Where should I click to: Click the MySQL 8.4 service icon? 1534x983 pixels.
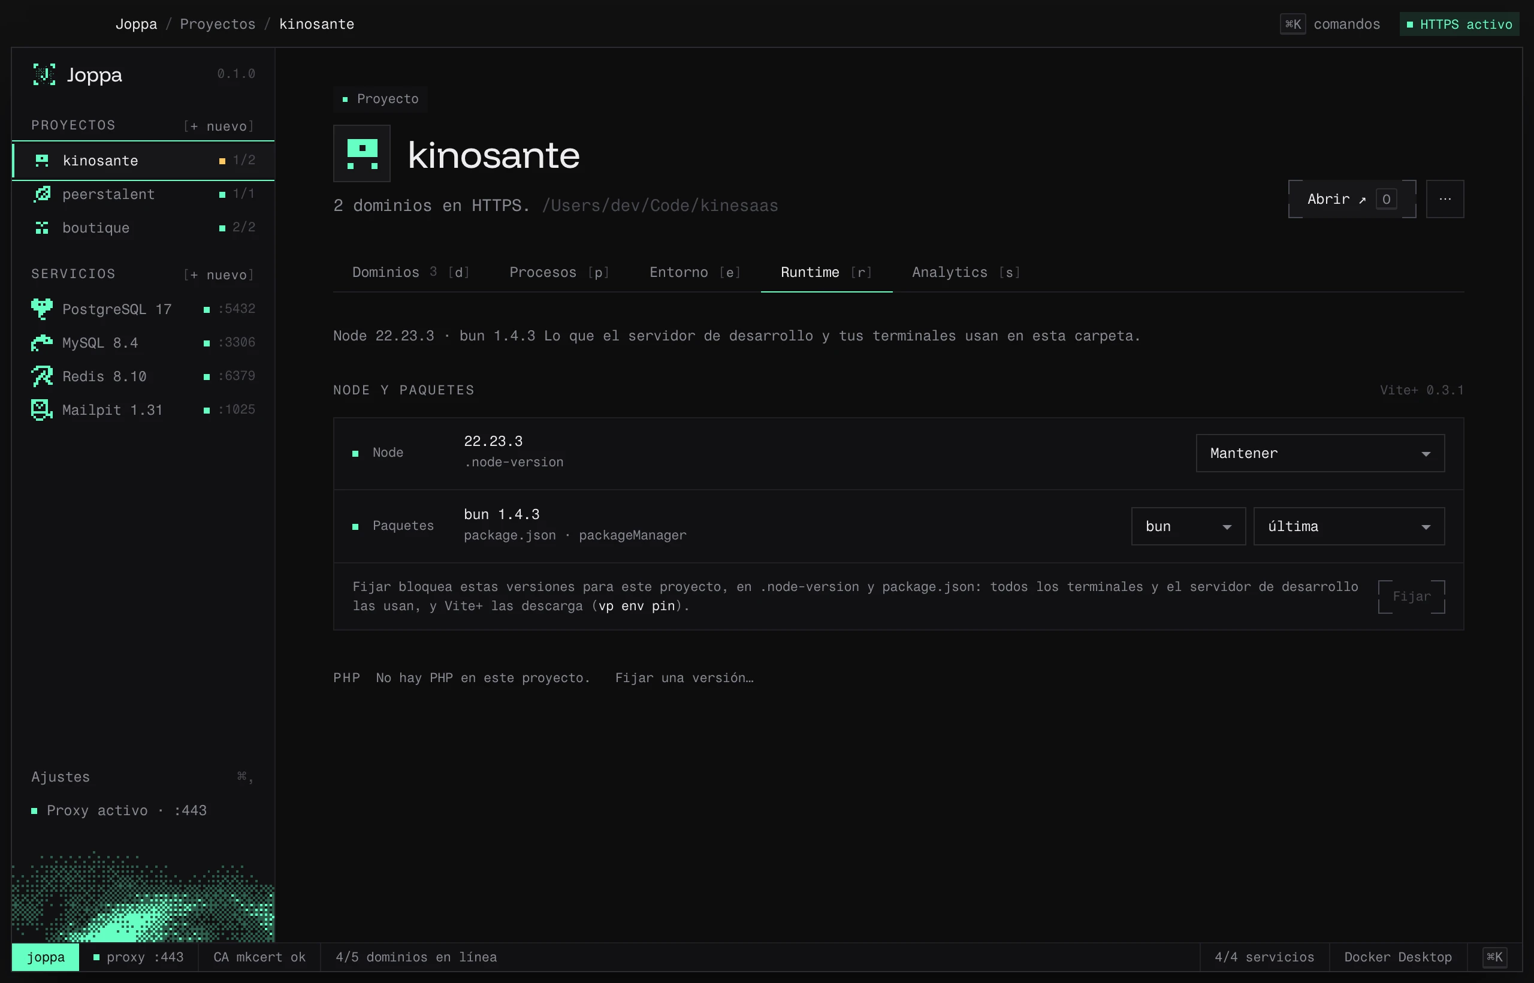[x=42, y=343]
